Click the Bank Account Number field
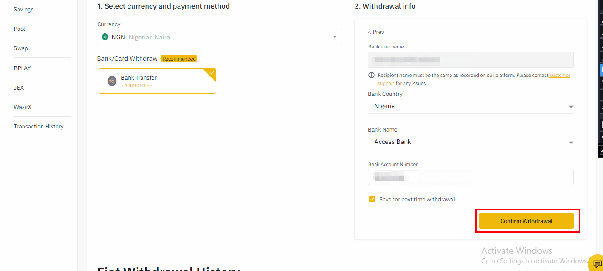The height and width of the screenshot is (271, 603). (x=470, y=177)
